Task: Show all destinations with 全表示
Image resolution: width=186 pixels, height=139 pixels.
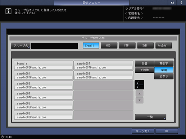Action: 164,76
